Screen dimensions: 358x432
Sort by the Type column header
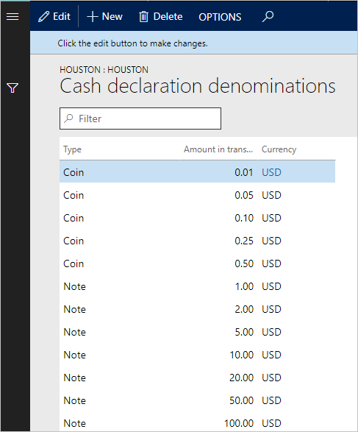click(x=72, y=149)
